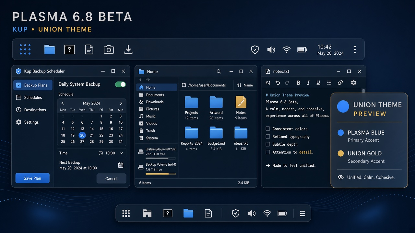Open Schedules section in Kup sidebar

[33, 97]
